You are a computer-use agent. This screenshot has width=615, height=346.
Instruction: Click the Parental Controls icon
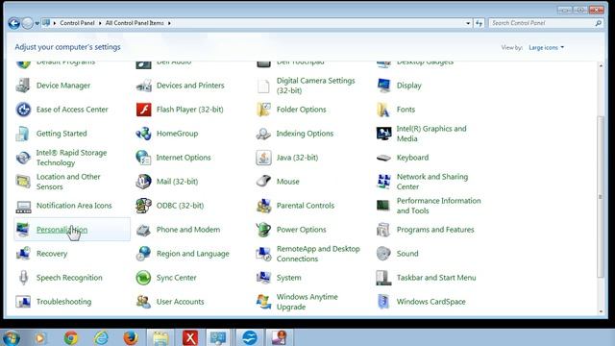(263, 206)
